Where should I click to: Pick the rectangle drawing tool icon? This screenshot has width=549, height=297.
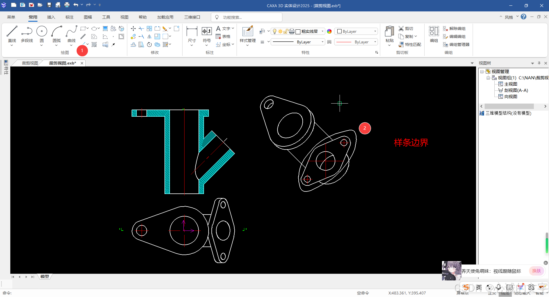tap(83, 29)
